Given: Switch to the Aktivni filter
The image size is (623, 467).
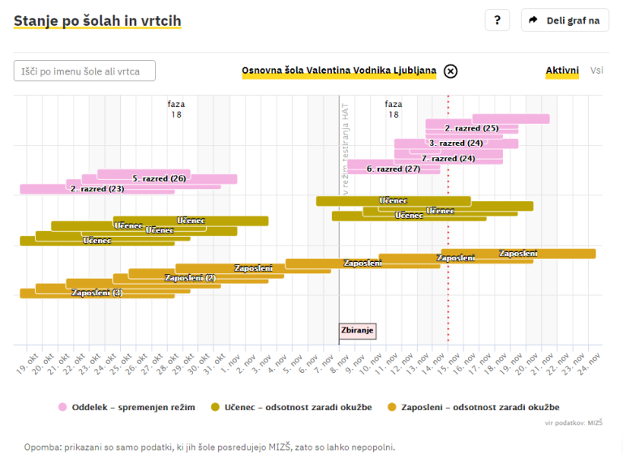Looking at the screenshot, I should [562, 71].
